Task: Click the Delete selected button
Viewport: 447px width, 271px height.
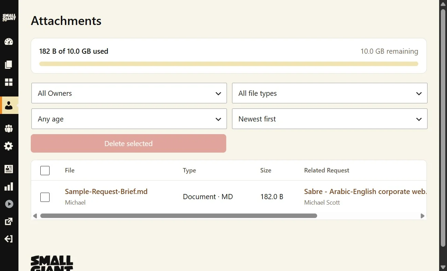Action: [128, 143]
